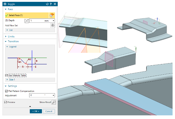Image resolution: width=175 pixels, height=119 pixels.
Task: Toggle Flat Pattern Compensation checkbox
Action: tap(6, 91)
